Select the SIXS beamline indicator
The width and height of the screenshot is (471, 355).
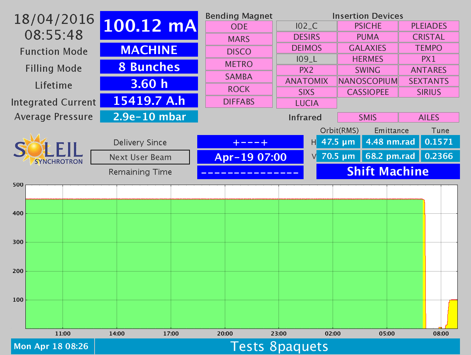(307, 92)
